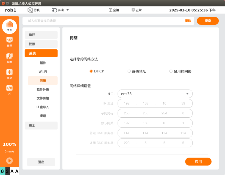Click the 100% speed indicator
225x175 pixels.
point(9,145)
